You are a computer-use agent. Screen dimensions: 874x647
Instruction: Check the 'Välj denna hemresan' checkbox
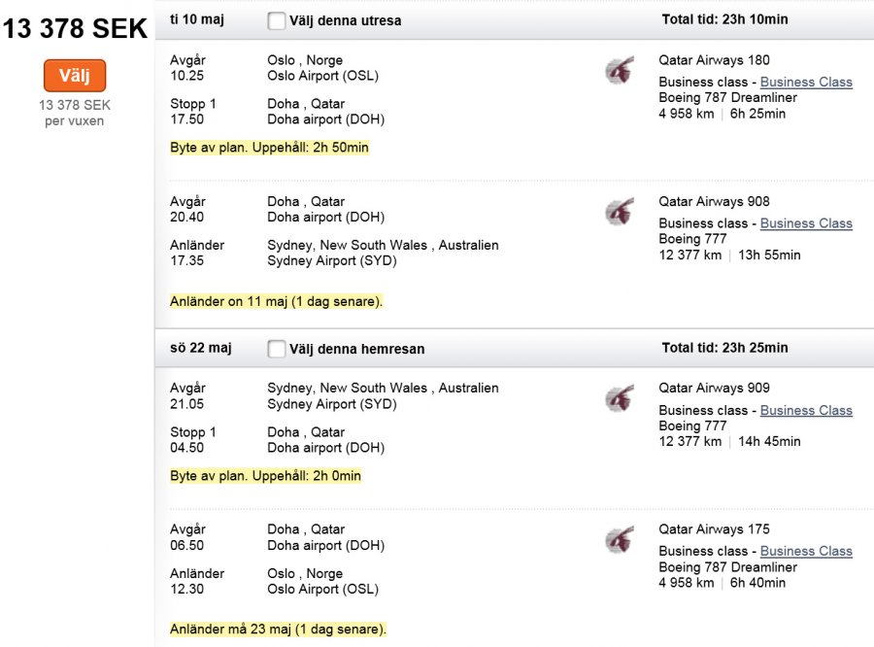point(277,349)
